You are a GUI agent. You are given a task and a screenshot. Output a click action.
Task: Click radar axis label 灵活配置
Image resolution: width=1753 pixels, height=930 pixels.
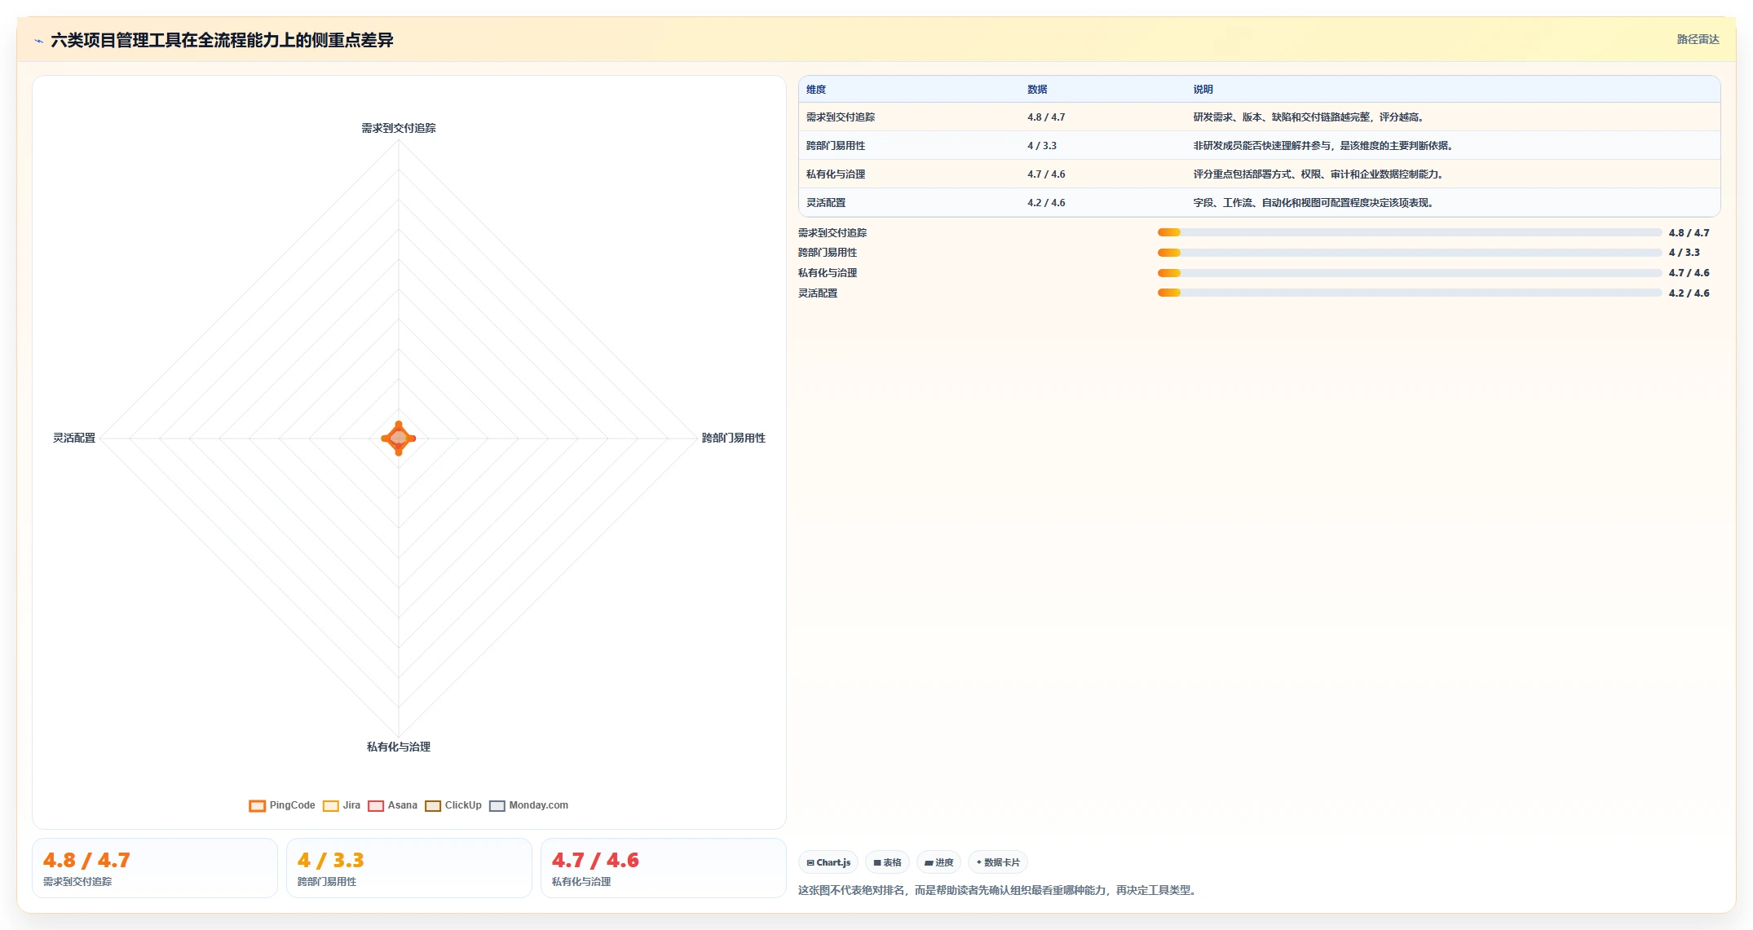74,438
